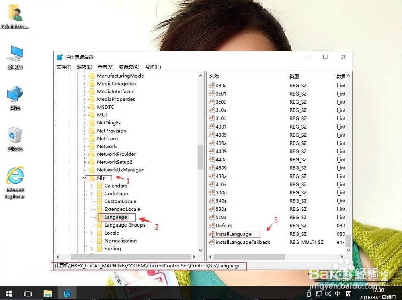Image resolution: width=402 pixels, height=300 pixels.
Task: Click values pane horizontal scrollbar thumb
Action: pyautogui.click(x=249, y=257)
